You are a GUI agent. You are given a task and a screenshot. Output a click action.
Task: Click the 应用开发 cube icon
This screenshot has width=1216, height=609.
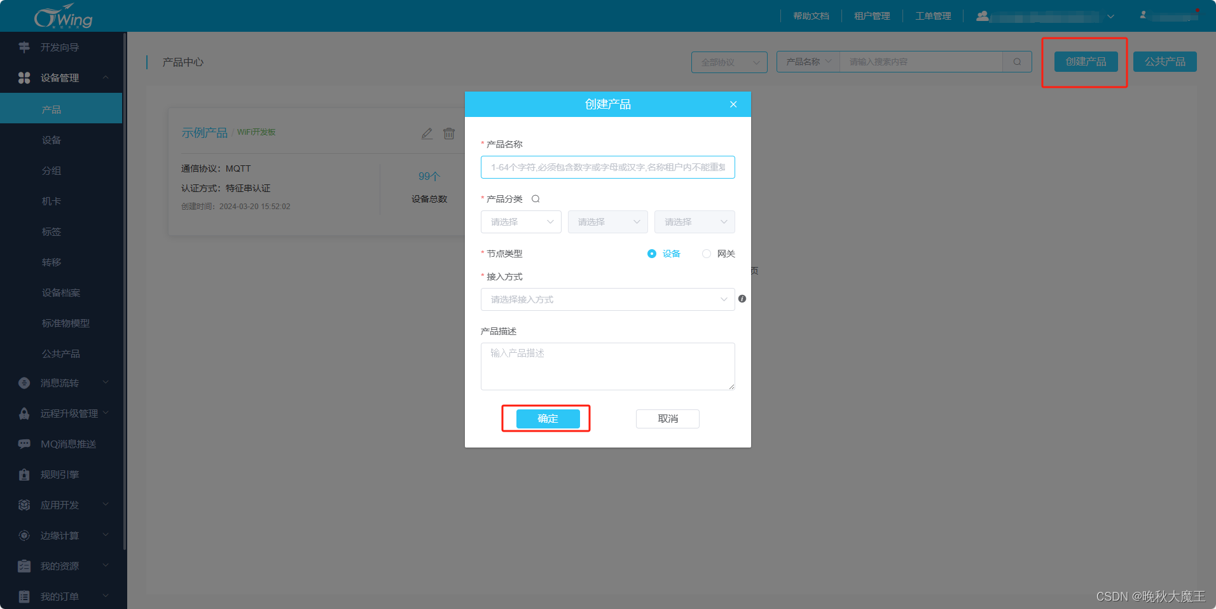click(x=24, y=505)
